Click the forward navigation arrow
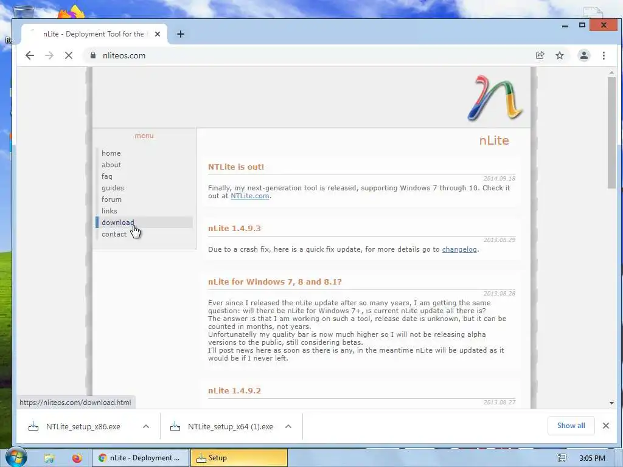 (49, 55)
